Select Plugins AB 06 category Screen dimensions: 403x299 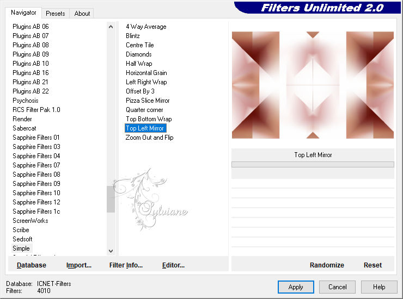coord(30,27)
